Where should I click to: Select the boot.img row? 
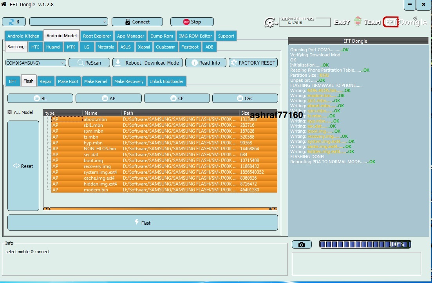[164, 160]
